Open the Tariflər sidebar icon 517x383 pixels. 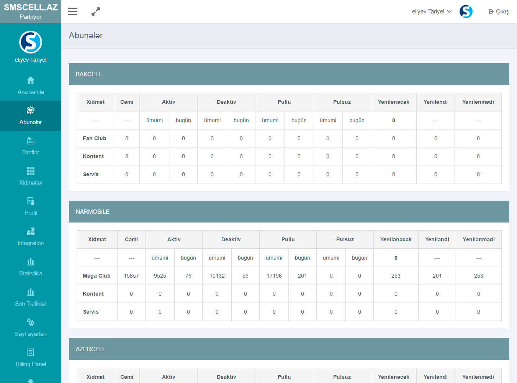point(31,141)
